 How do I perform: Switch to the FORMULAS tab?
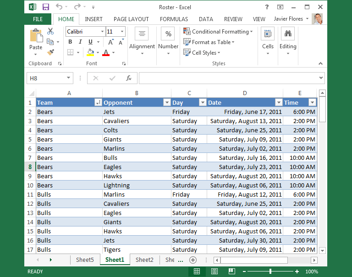point(174,19)
